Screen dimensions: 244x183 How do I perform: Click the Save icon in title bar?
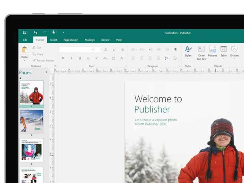[x=25, y=32]
